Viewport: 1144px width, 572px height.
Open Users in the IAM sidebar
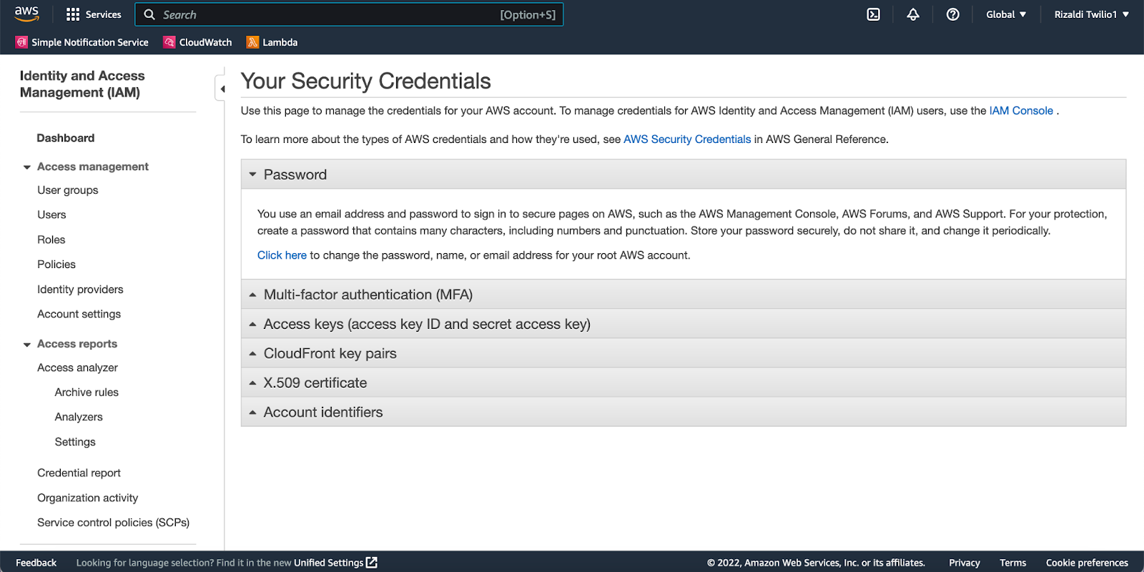[x=51, y=214]
